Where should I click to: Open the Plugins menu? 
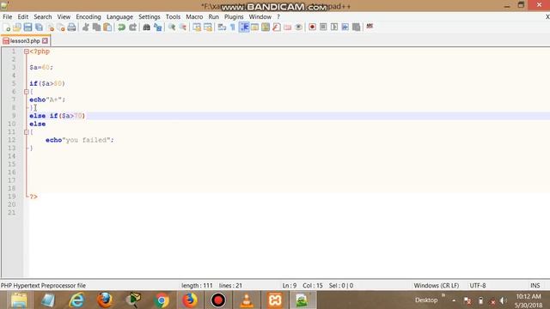[x=234, y=17]
